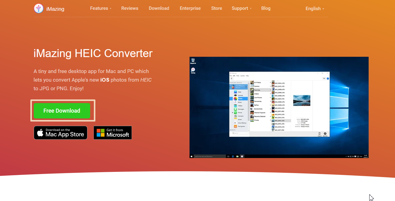Click the Mac App Store badge
Viewport: 395px width, 201px height.
coord(60,133)
